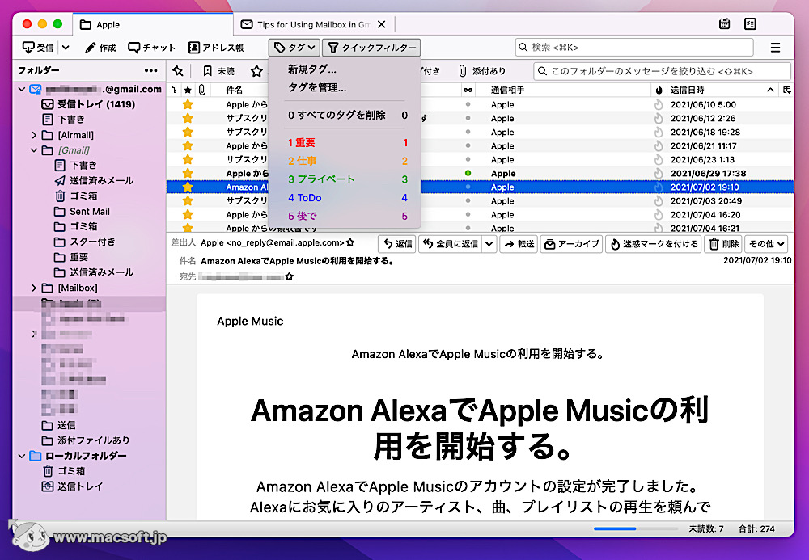809x560 pixels.
Task: Click アーカイブ archive button
Action: 572,244
